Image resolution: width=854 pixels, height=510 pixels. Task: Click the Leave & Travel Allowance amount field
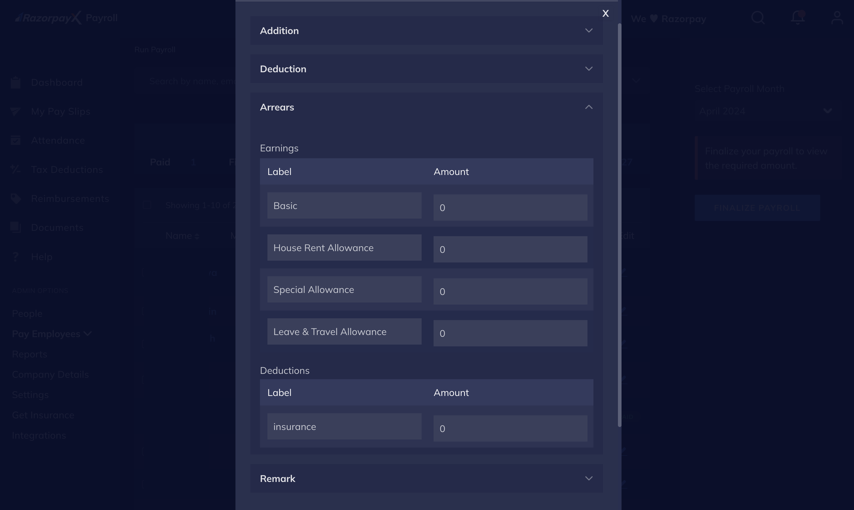(x=510, y=333)
